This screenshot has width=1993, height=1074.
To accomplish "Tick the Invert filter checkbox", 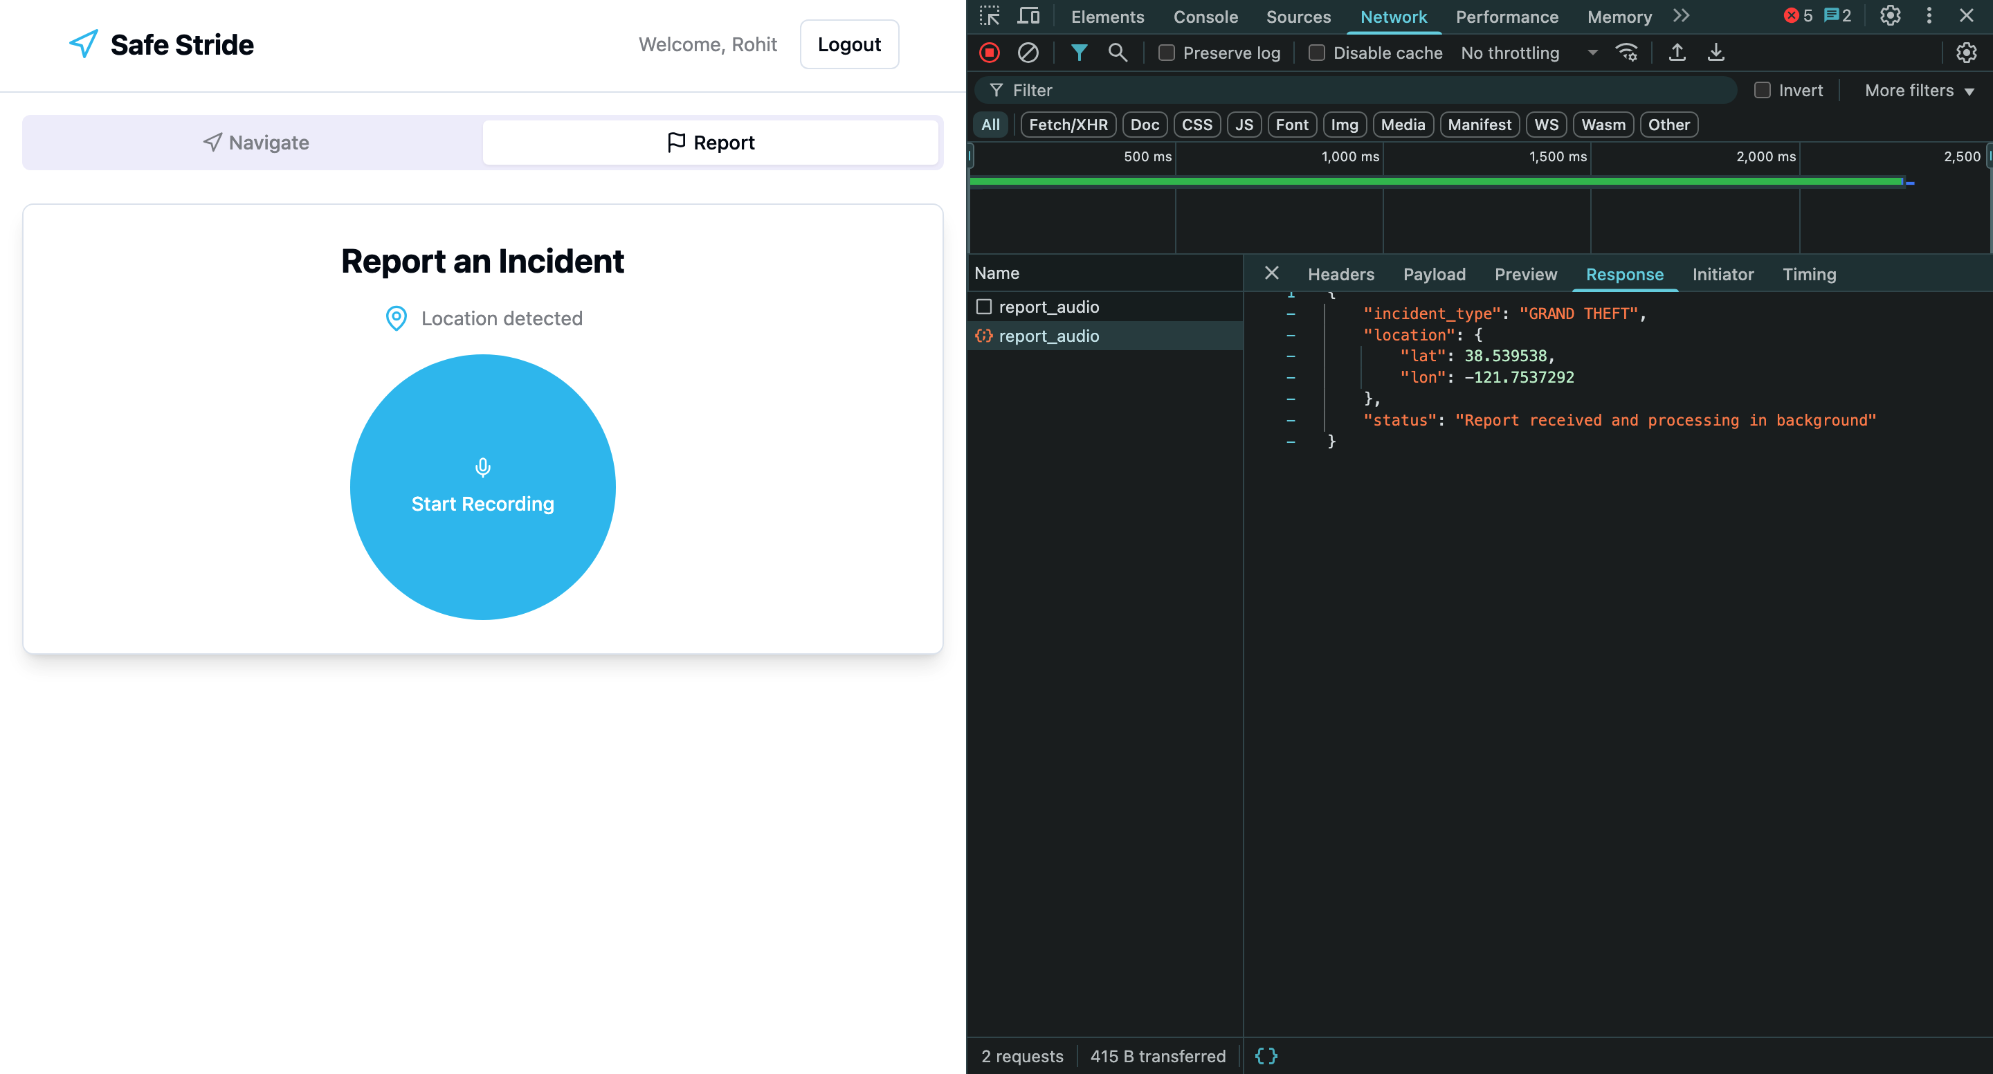I will 1762,91.
